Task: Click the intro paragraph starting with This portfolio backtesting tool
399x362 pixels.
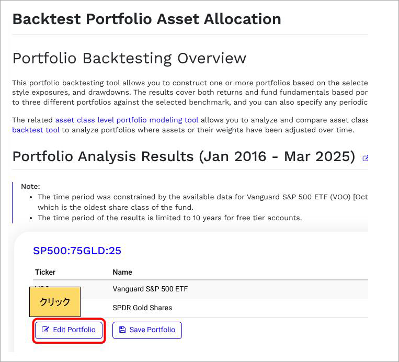Action: click(x=190, y=92)
